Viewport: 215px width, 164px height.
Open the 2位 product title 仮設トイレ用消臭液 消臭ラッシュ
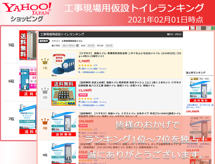tap(130, 84)
